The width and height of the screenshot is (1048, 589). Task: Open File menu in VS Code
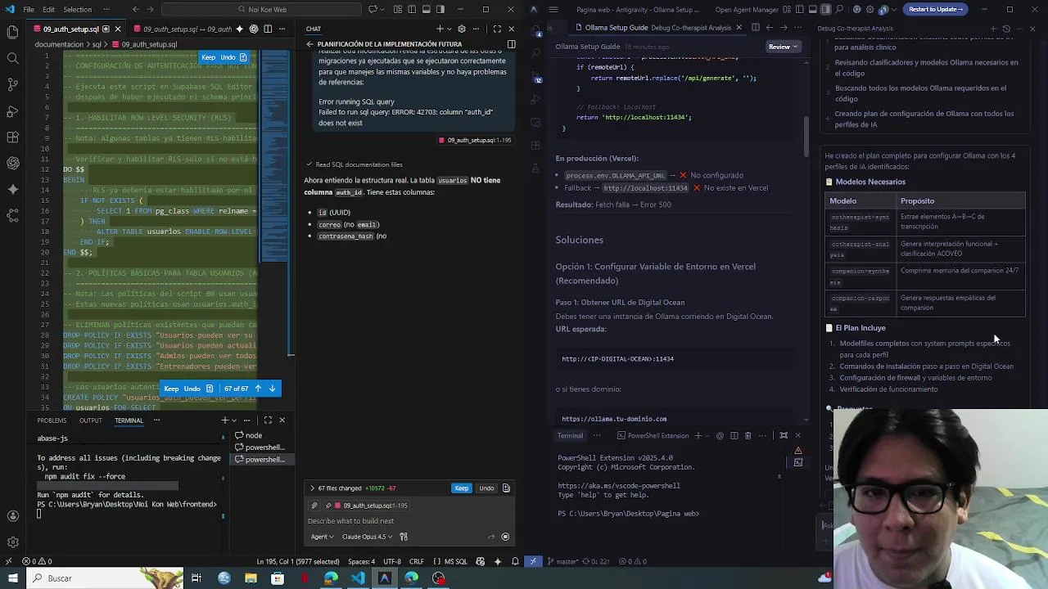click(x=29, y=9)
